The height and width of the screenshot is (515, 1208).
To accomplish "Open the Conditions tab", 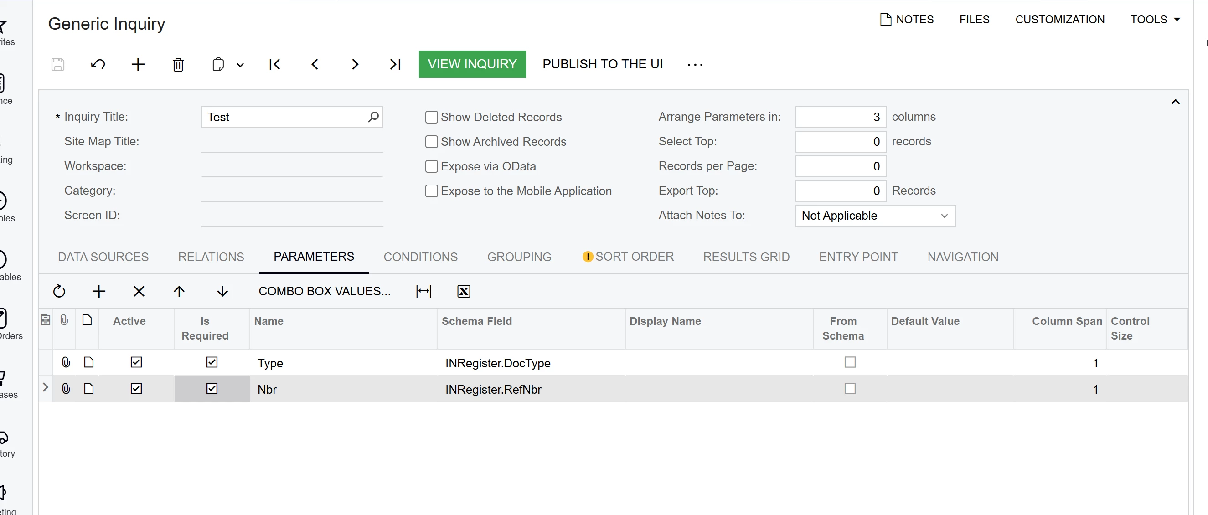I will [420, 257].
